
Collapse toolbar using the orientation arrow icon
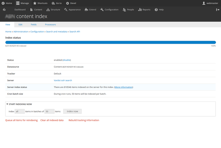point(218,9)
